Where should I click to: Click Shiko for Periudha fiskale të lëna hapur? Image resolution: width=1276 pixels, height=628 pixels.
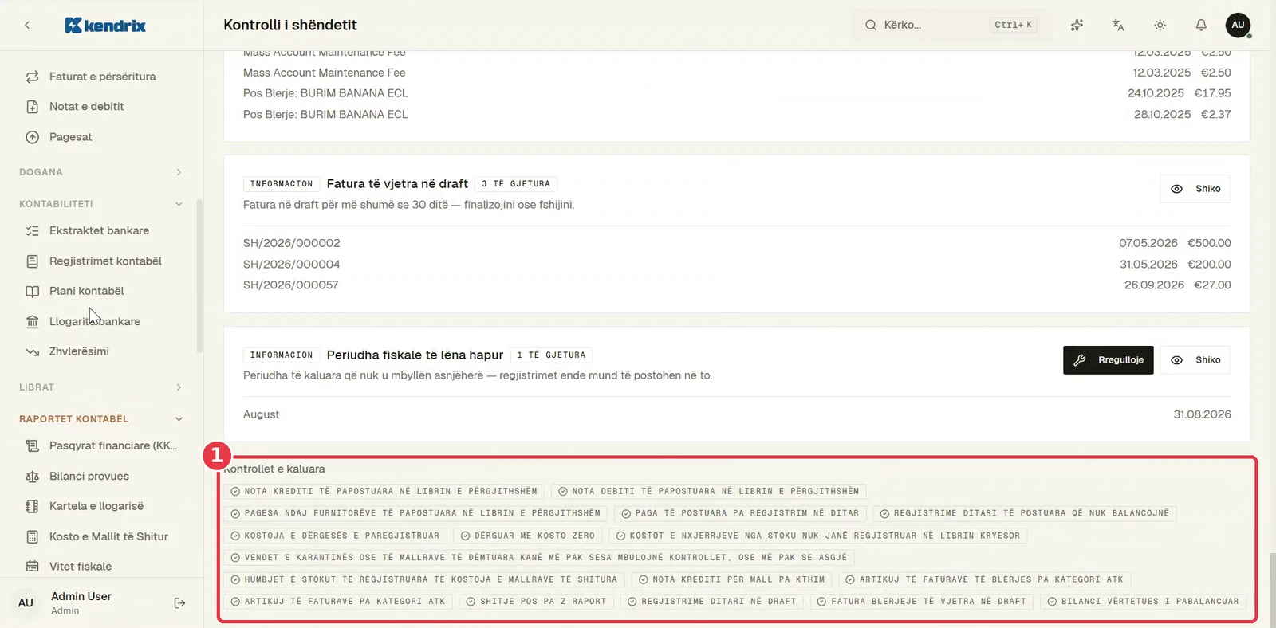tap(1195, 360)
